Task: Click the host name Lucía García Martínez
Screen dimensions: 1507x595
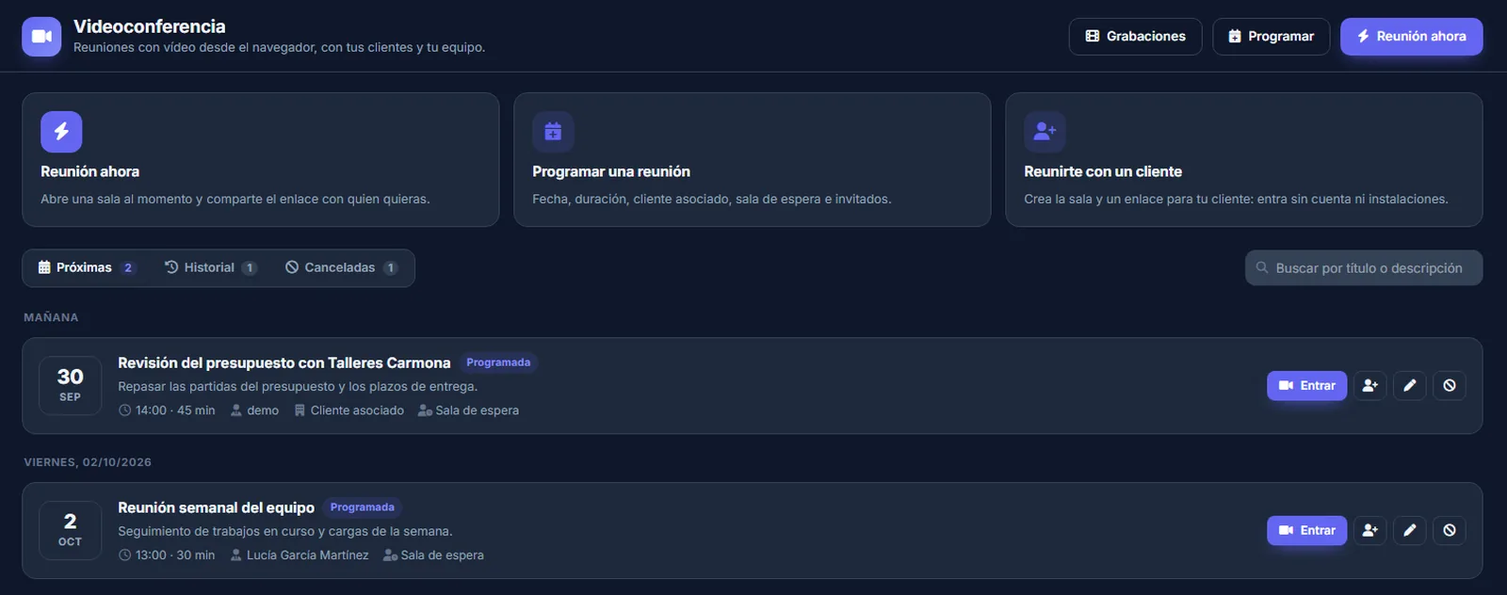Action: 308,555
